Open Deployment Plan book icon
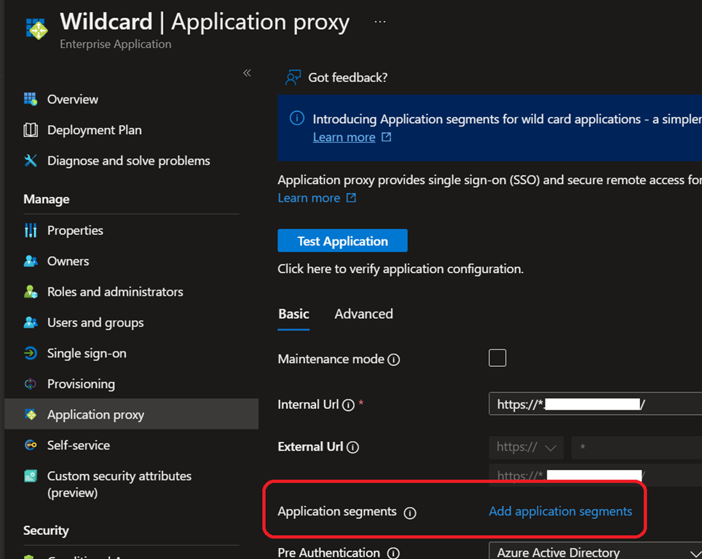 coord(31,130)
